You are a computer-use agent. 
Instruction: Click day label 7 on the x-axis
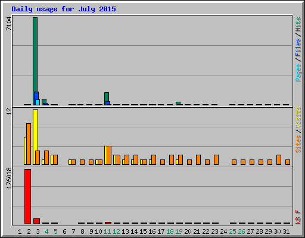click(73, 231)
